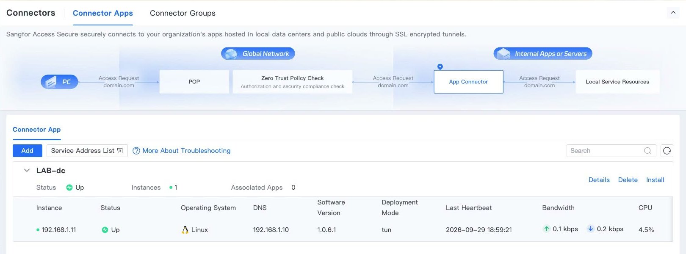Click software version 1.0.6.1
Image resolution: width=686 pixels, height=254 pixels.
[x=326, y=230]
